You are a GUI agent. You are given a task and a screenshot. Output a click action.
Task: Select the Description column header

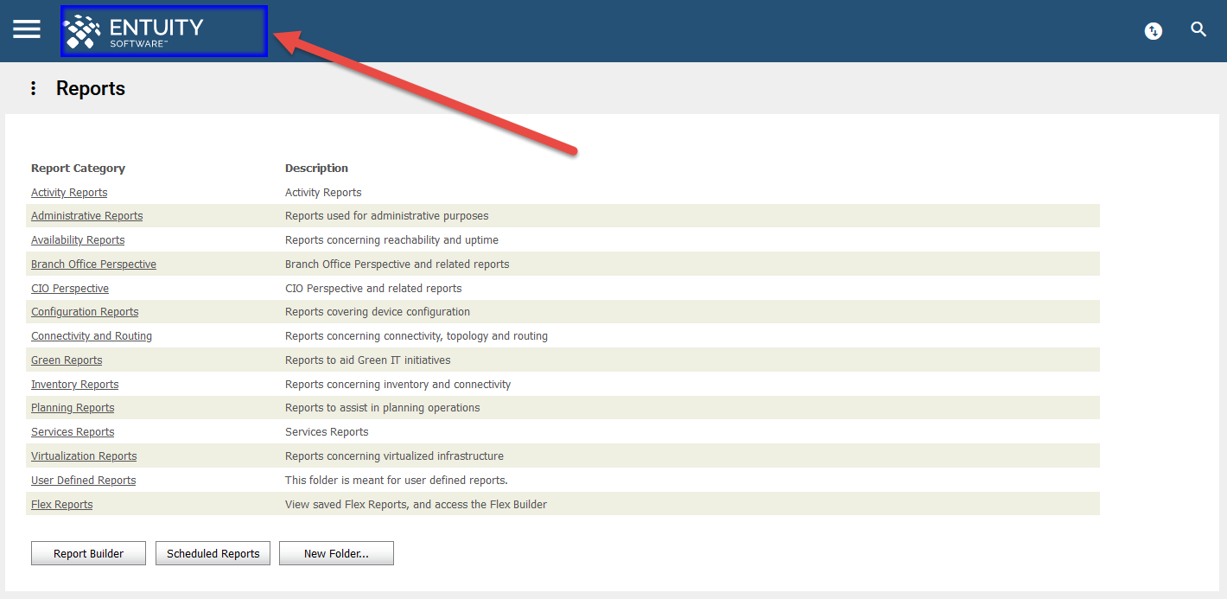317,169
